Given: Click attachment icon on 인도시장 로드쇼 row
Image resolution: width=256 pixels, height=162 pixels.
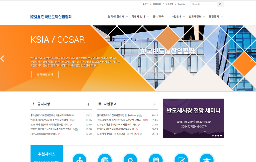Looking at the screenshot, I should [141, 116].
